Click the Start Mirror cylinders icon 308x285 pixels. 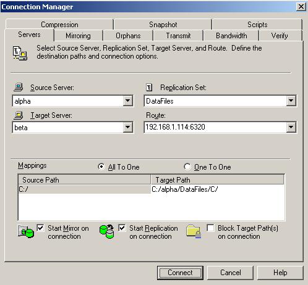point(25,231)
